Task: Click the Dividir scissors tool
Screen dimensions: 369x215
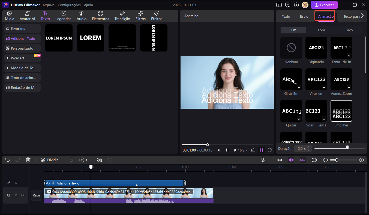Action: tap(49, 160)
